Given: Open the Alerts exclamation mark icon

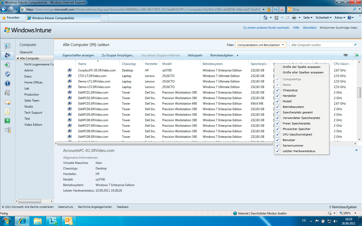Looking at the screenshot, I should 8,83.
